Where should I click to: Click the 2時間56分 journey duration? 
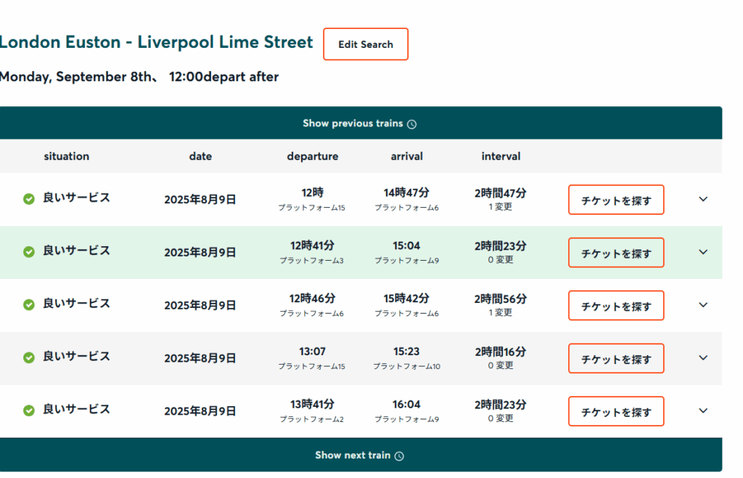click(x=501, y=299)
